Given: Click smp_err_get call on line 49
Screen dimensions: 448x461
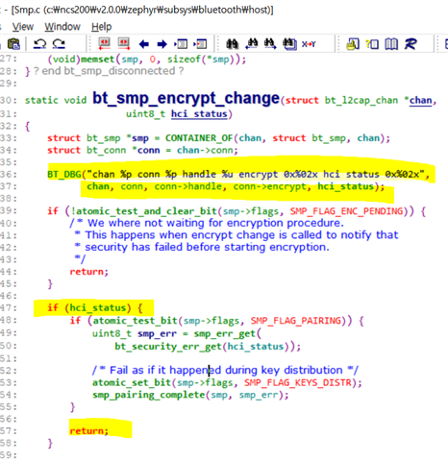Looking at the screenshot, I should click(225, 334).
